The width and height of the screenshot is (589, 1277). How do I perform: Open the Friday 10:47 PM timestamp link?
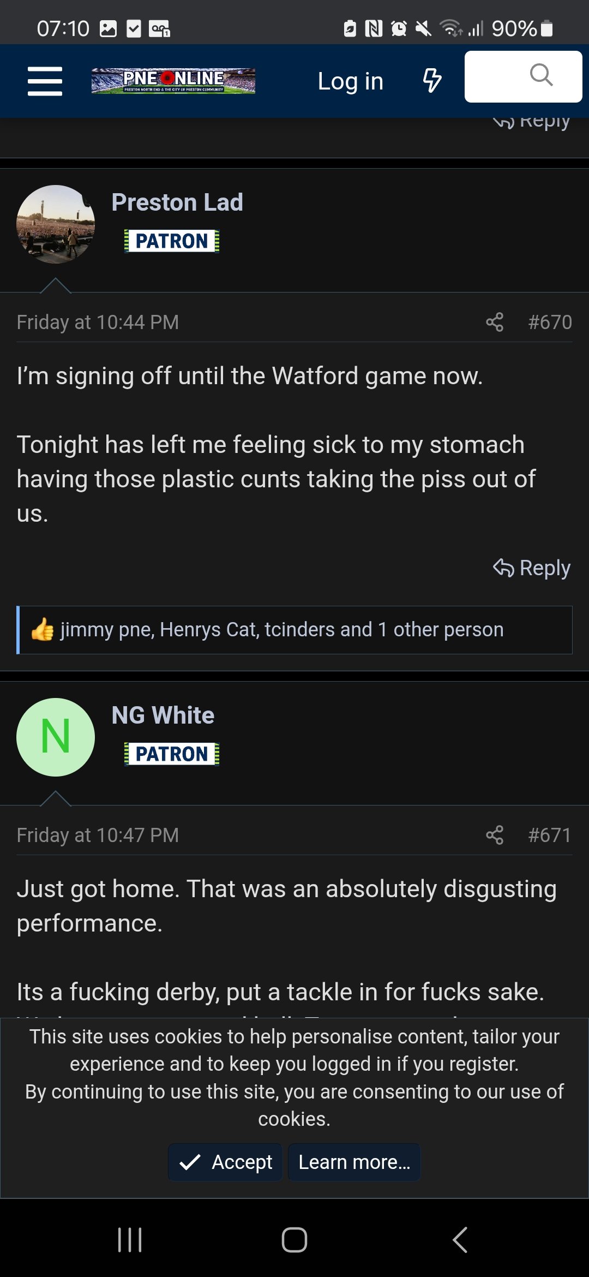pyautogui.click(x=98, y=835)
